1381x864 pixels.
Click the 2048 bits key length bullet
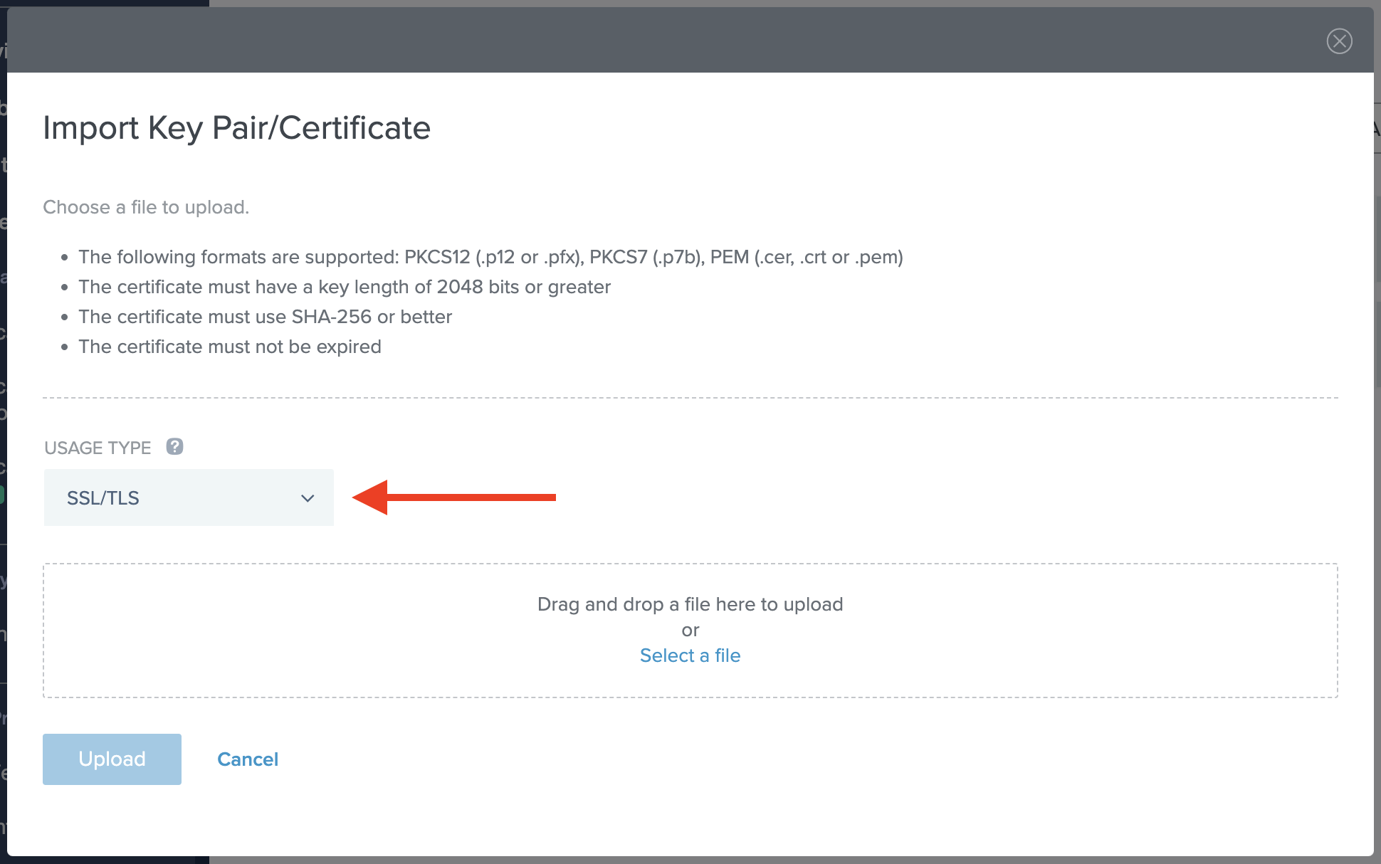(345, 287)
